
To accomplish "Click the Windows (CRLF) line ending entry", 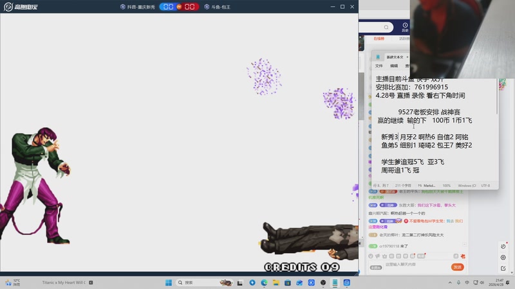I will point(467,186).
